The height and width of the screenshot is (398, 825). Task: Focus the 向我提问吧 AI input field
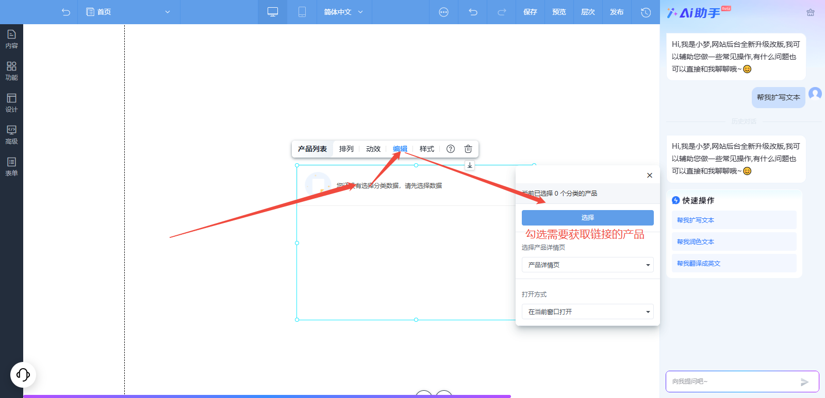pyautogui.click(x=732, y=382)
